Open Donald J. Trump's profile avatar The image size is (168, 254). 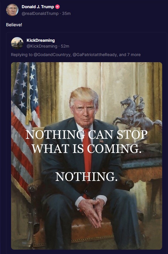coord(12,10)
